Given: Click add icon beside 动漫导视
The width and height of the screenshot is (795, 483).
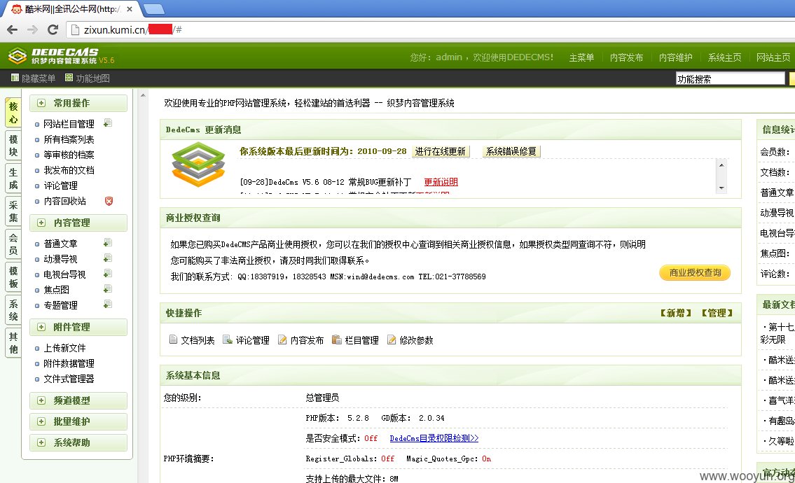Looking at the screenshot, I should [x=107, y=258].
